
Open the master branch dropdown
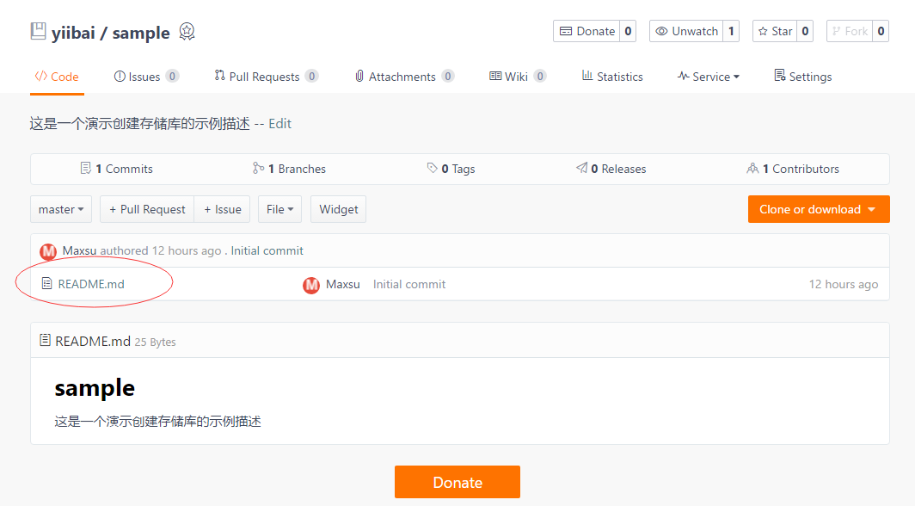tap(61, 209)
